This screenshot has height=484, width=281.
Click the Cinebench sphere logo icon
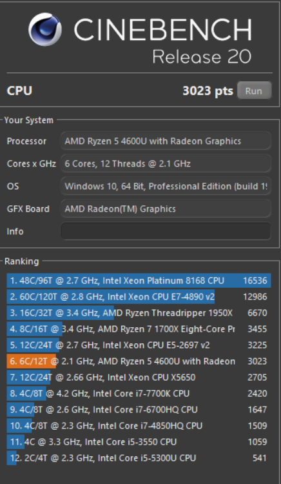(x=45, y=29)
